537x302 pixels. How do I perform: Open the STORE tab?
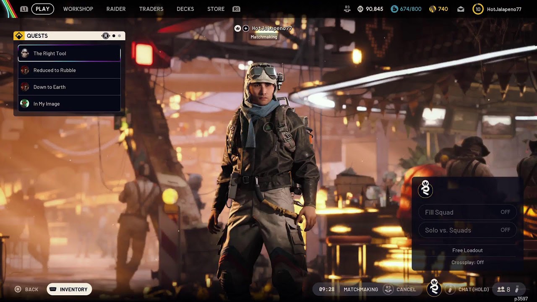tap(216, 9)
